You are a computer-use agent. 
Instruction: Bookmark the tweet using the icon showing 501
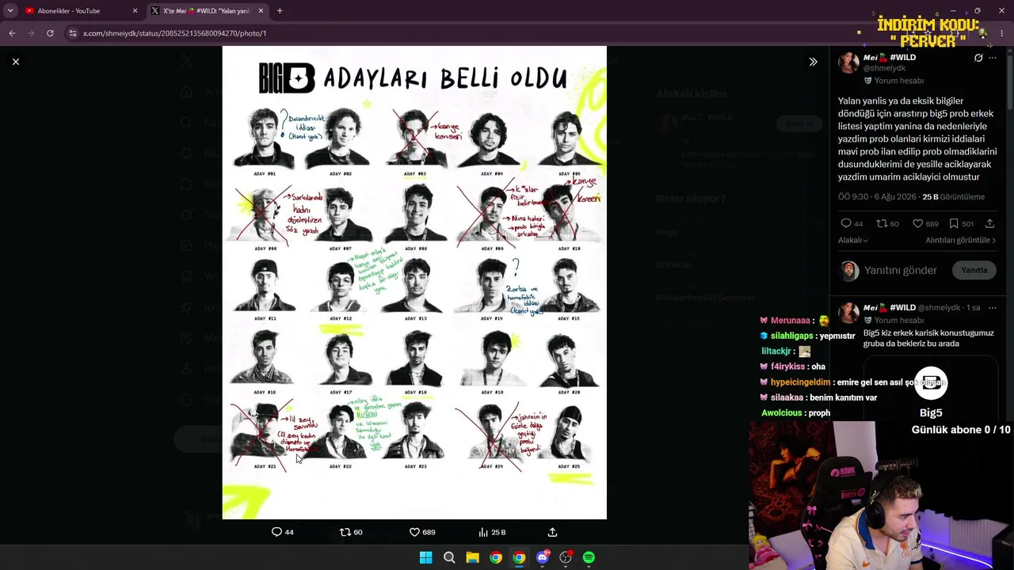pos(961,224)
